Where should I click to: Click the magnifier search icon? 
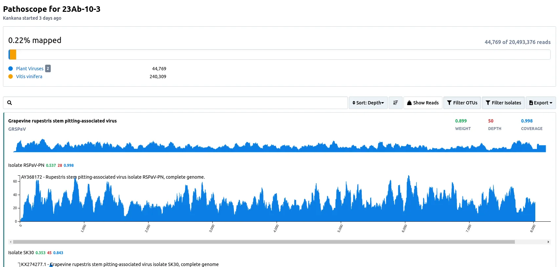point(10,103)
